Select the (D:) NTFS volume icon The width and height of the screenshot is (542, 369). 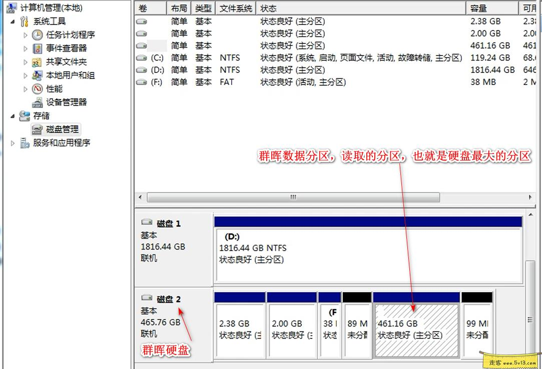tap(141, 69)
